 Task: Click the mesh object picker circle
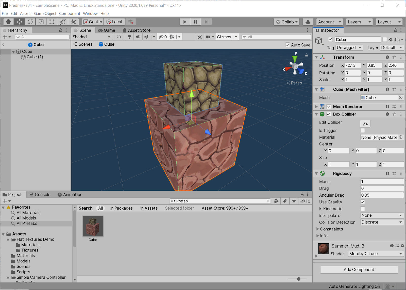[401, 97]
